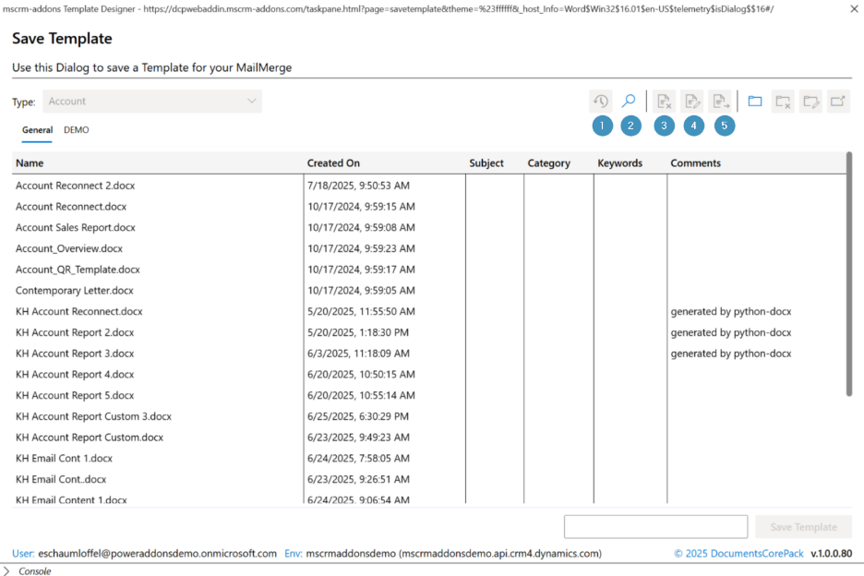The height and width of the screenshot is (576, 864).
Task: Click the rename template pencil icon
Action: coord(692,102)
